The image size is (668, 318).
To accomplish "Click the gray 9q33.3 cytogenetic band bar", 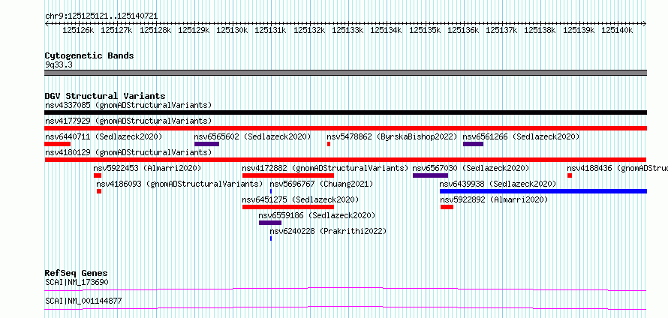I will pos(345,73).
